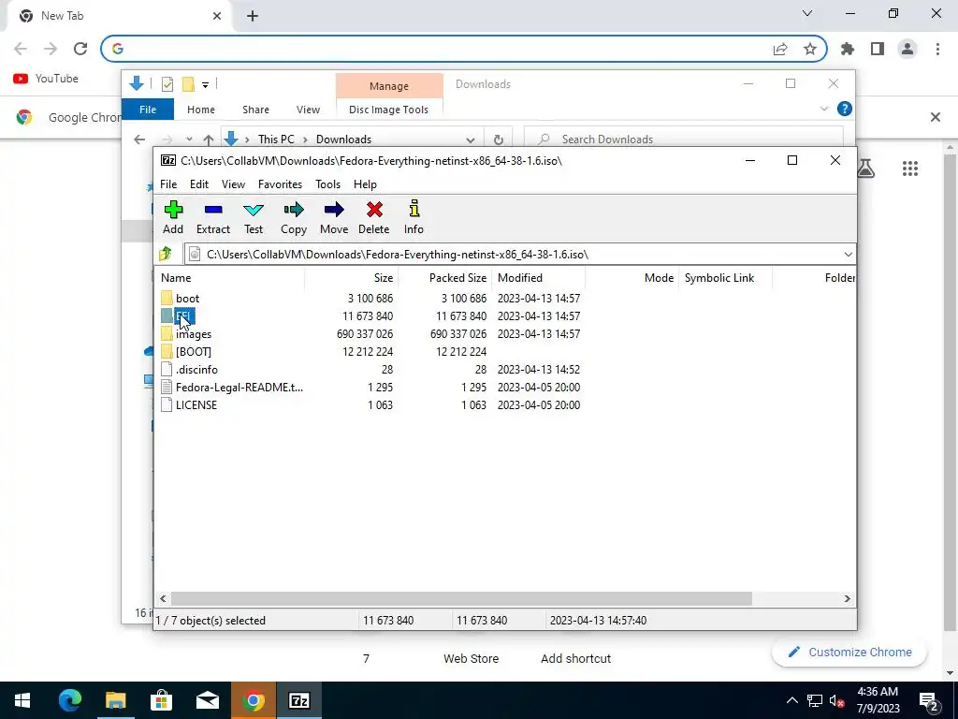Open Chrome profile avatar
The height and width of the screenshot is (719, 958).
(907, 49)
